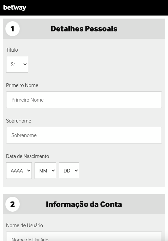Click chevron arrow on Sr title selector

point(25,64)
